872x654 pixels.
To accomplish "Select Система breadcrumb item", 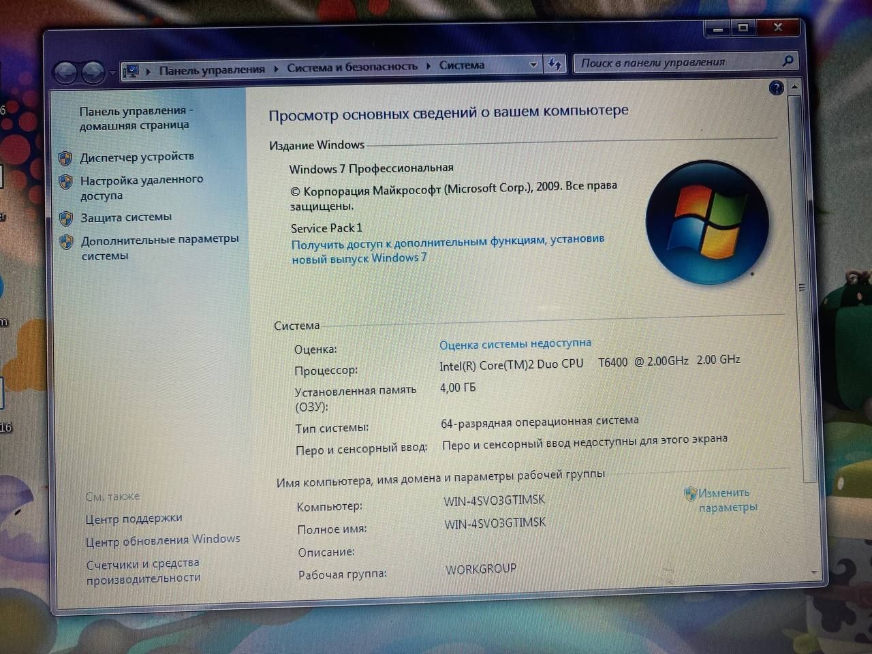I will 462,65.
